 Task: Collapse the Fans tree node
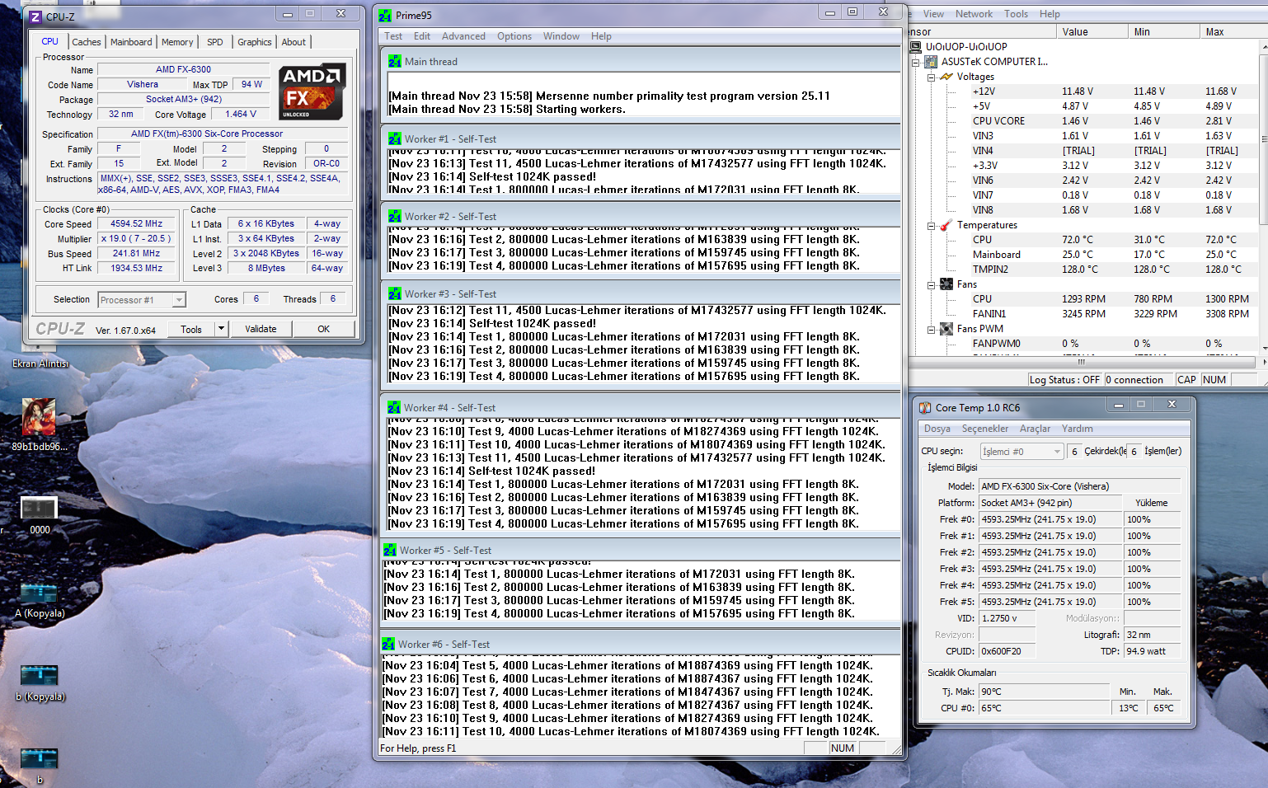pos(931,285)
